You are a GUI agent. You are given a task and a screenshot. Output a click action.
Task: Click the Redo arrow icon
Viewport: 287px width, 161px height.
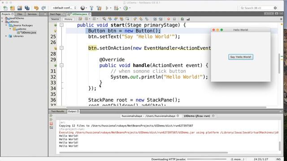click(43, 8)
